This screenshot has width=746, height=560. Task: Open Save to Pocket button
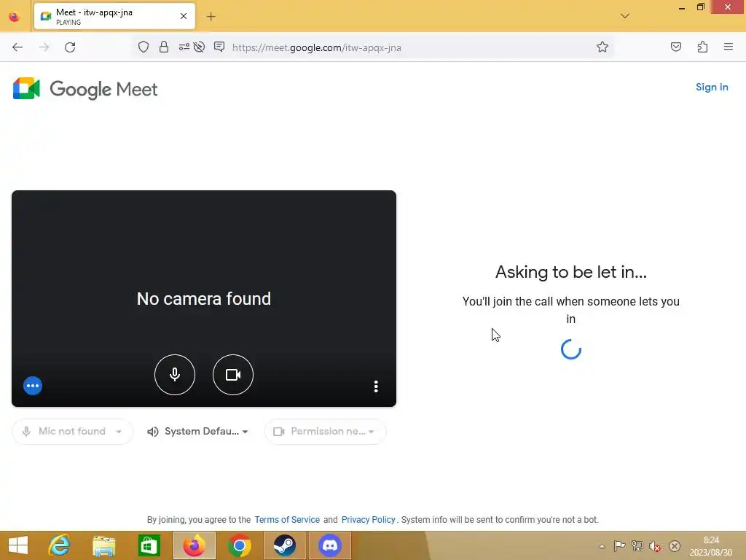click(x=675, y=47)
